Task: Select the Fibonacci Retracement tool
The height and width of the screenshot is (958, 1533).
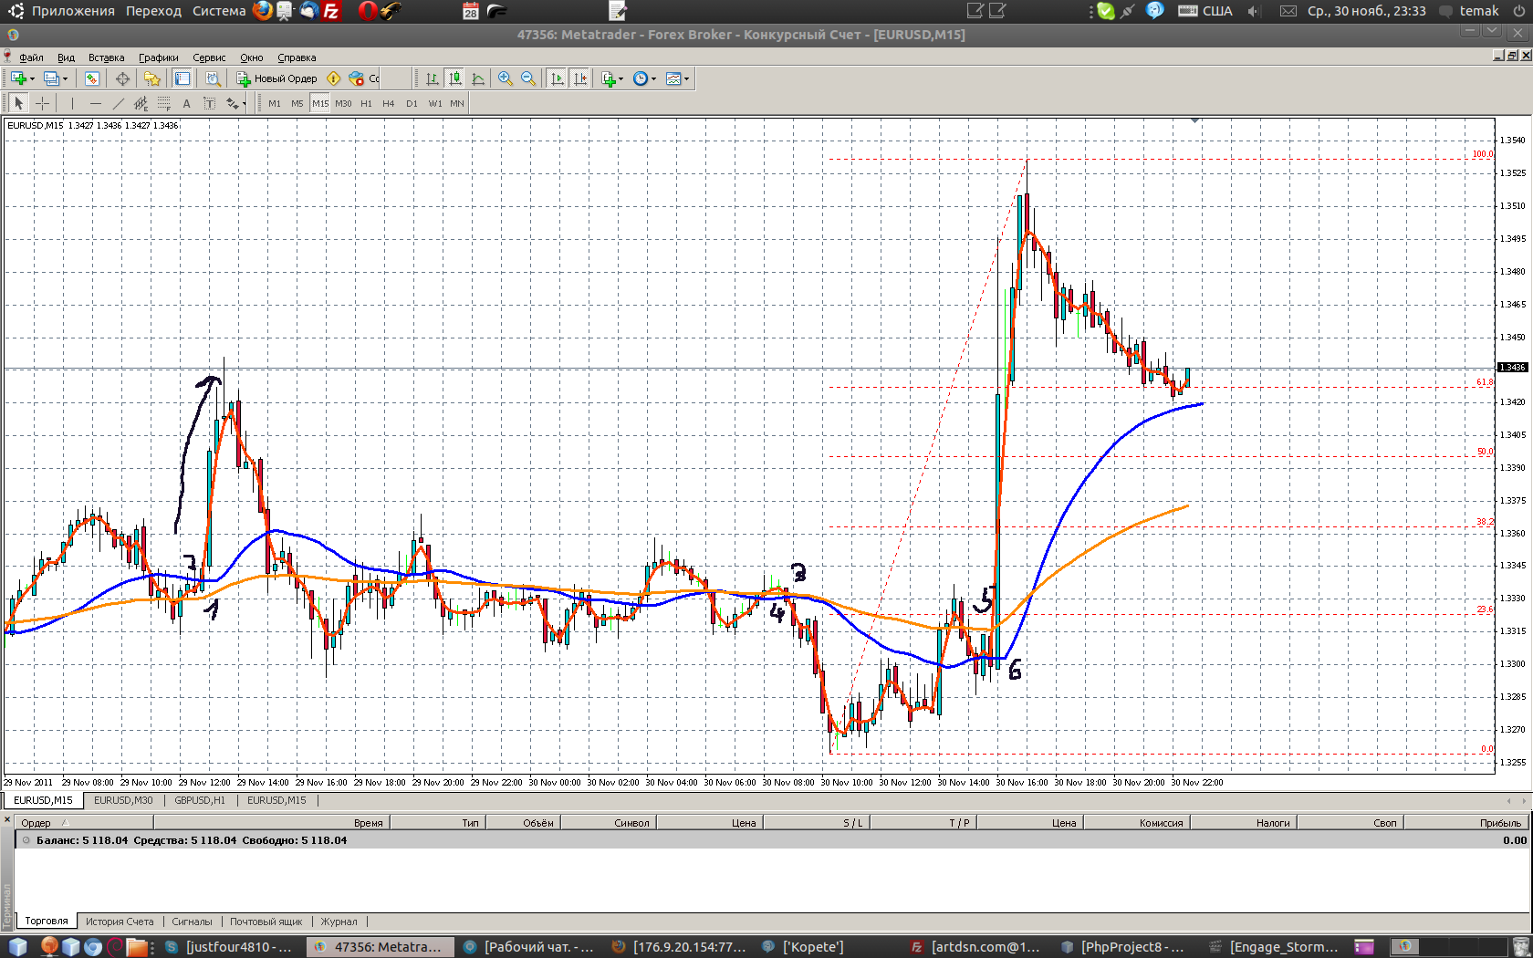Action: tap(163, 103)
